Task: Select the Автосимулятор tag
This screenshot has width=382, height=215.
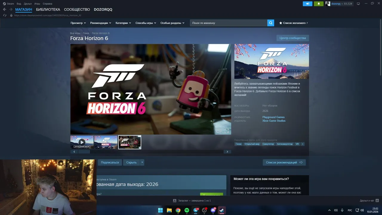Action: tap(285, 144)
